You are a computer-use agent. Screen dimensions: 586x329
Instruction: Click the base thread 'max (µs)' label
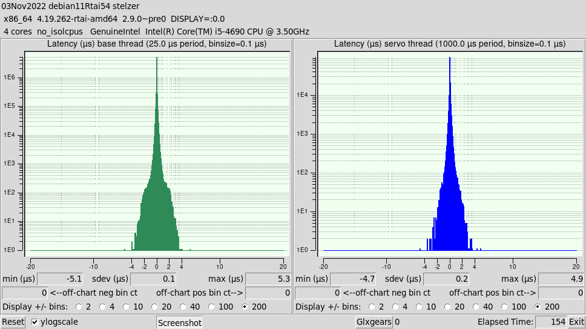point(226,279)
